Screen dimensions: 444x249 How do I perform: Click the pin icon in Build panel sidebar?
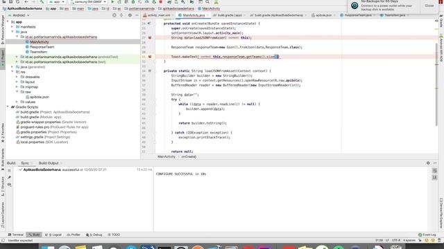point(9,177)
